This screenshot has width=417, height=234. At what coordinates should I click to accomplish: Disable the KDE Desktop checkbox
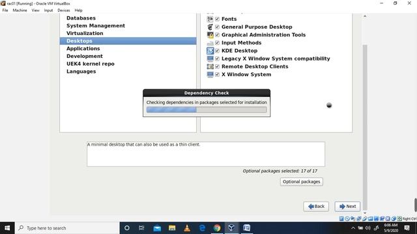click(x=217, y=51)
